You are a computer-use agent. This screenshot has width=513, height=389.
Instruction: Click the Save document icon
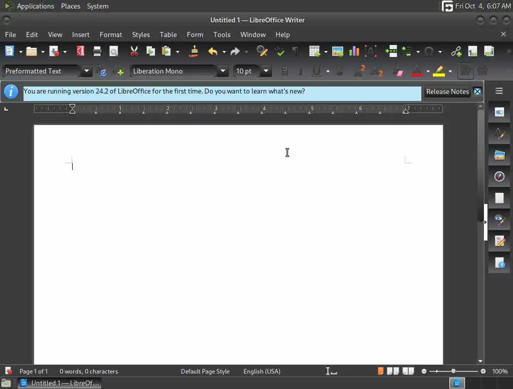[54, 51]
